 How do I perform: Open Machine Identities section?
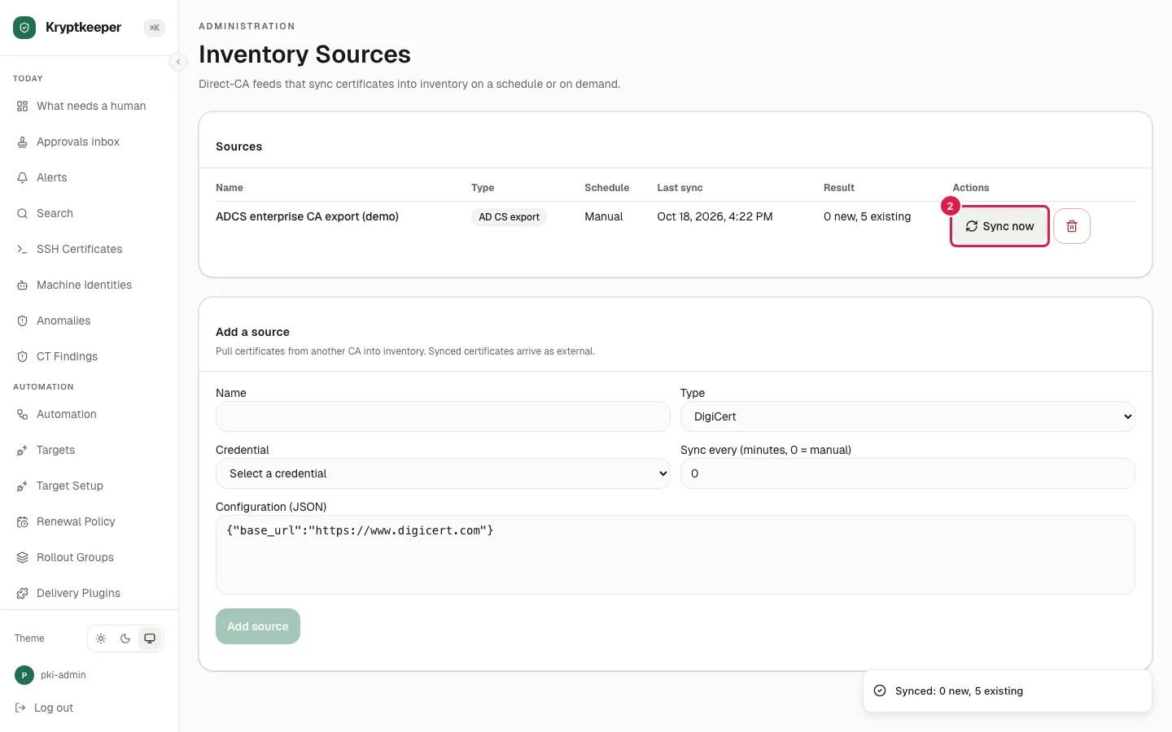(x=90, y=285)
